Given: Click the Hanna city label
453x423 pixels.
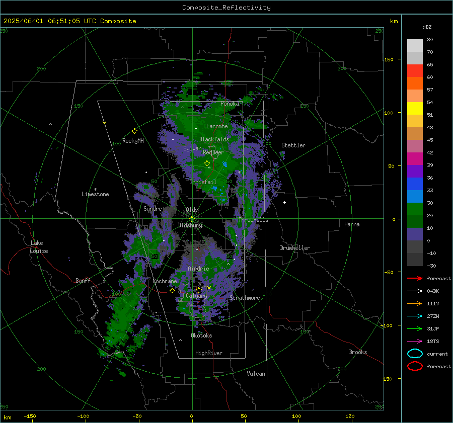Looking at the screenshot, I should coord(352,224).
